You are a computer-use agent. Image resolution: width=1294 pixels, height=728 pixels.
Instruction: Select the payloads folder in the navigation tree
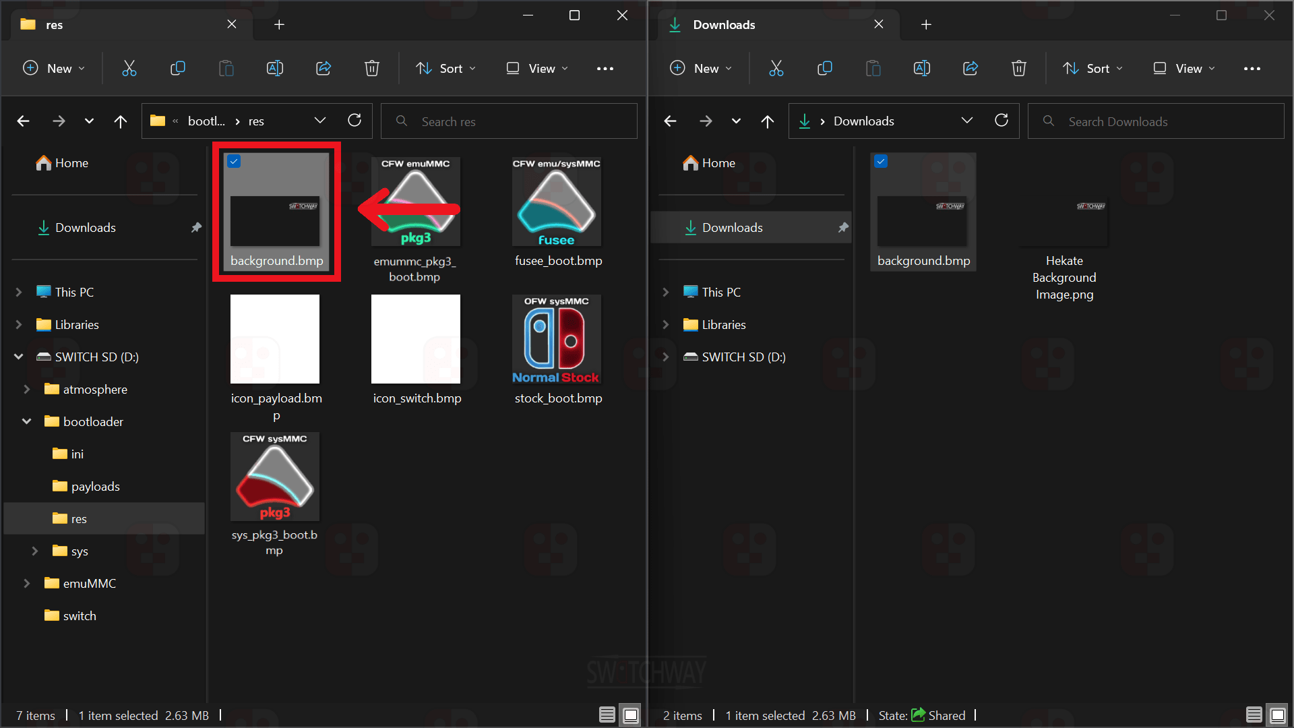(x=95, y=486)
